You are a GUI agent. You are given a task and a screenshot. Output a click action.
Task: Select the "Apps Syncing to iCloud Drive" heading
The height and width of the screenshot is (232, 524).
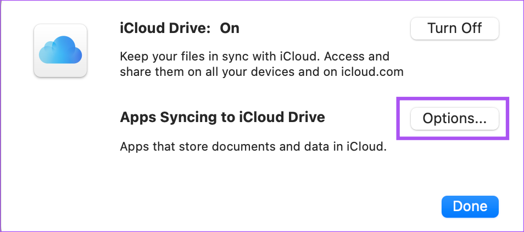(x=222, y=117)
